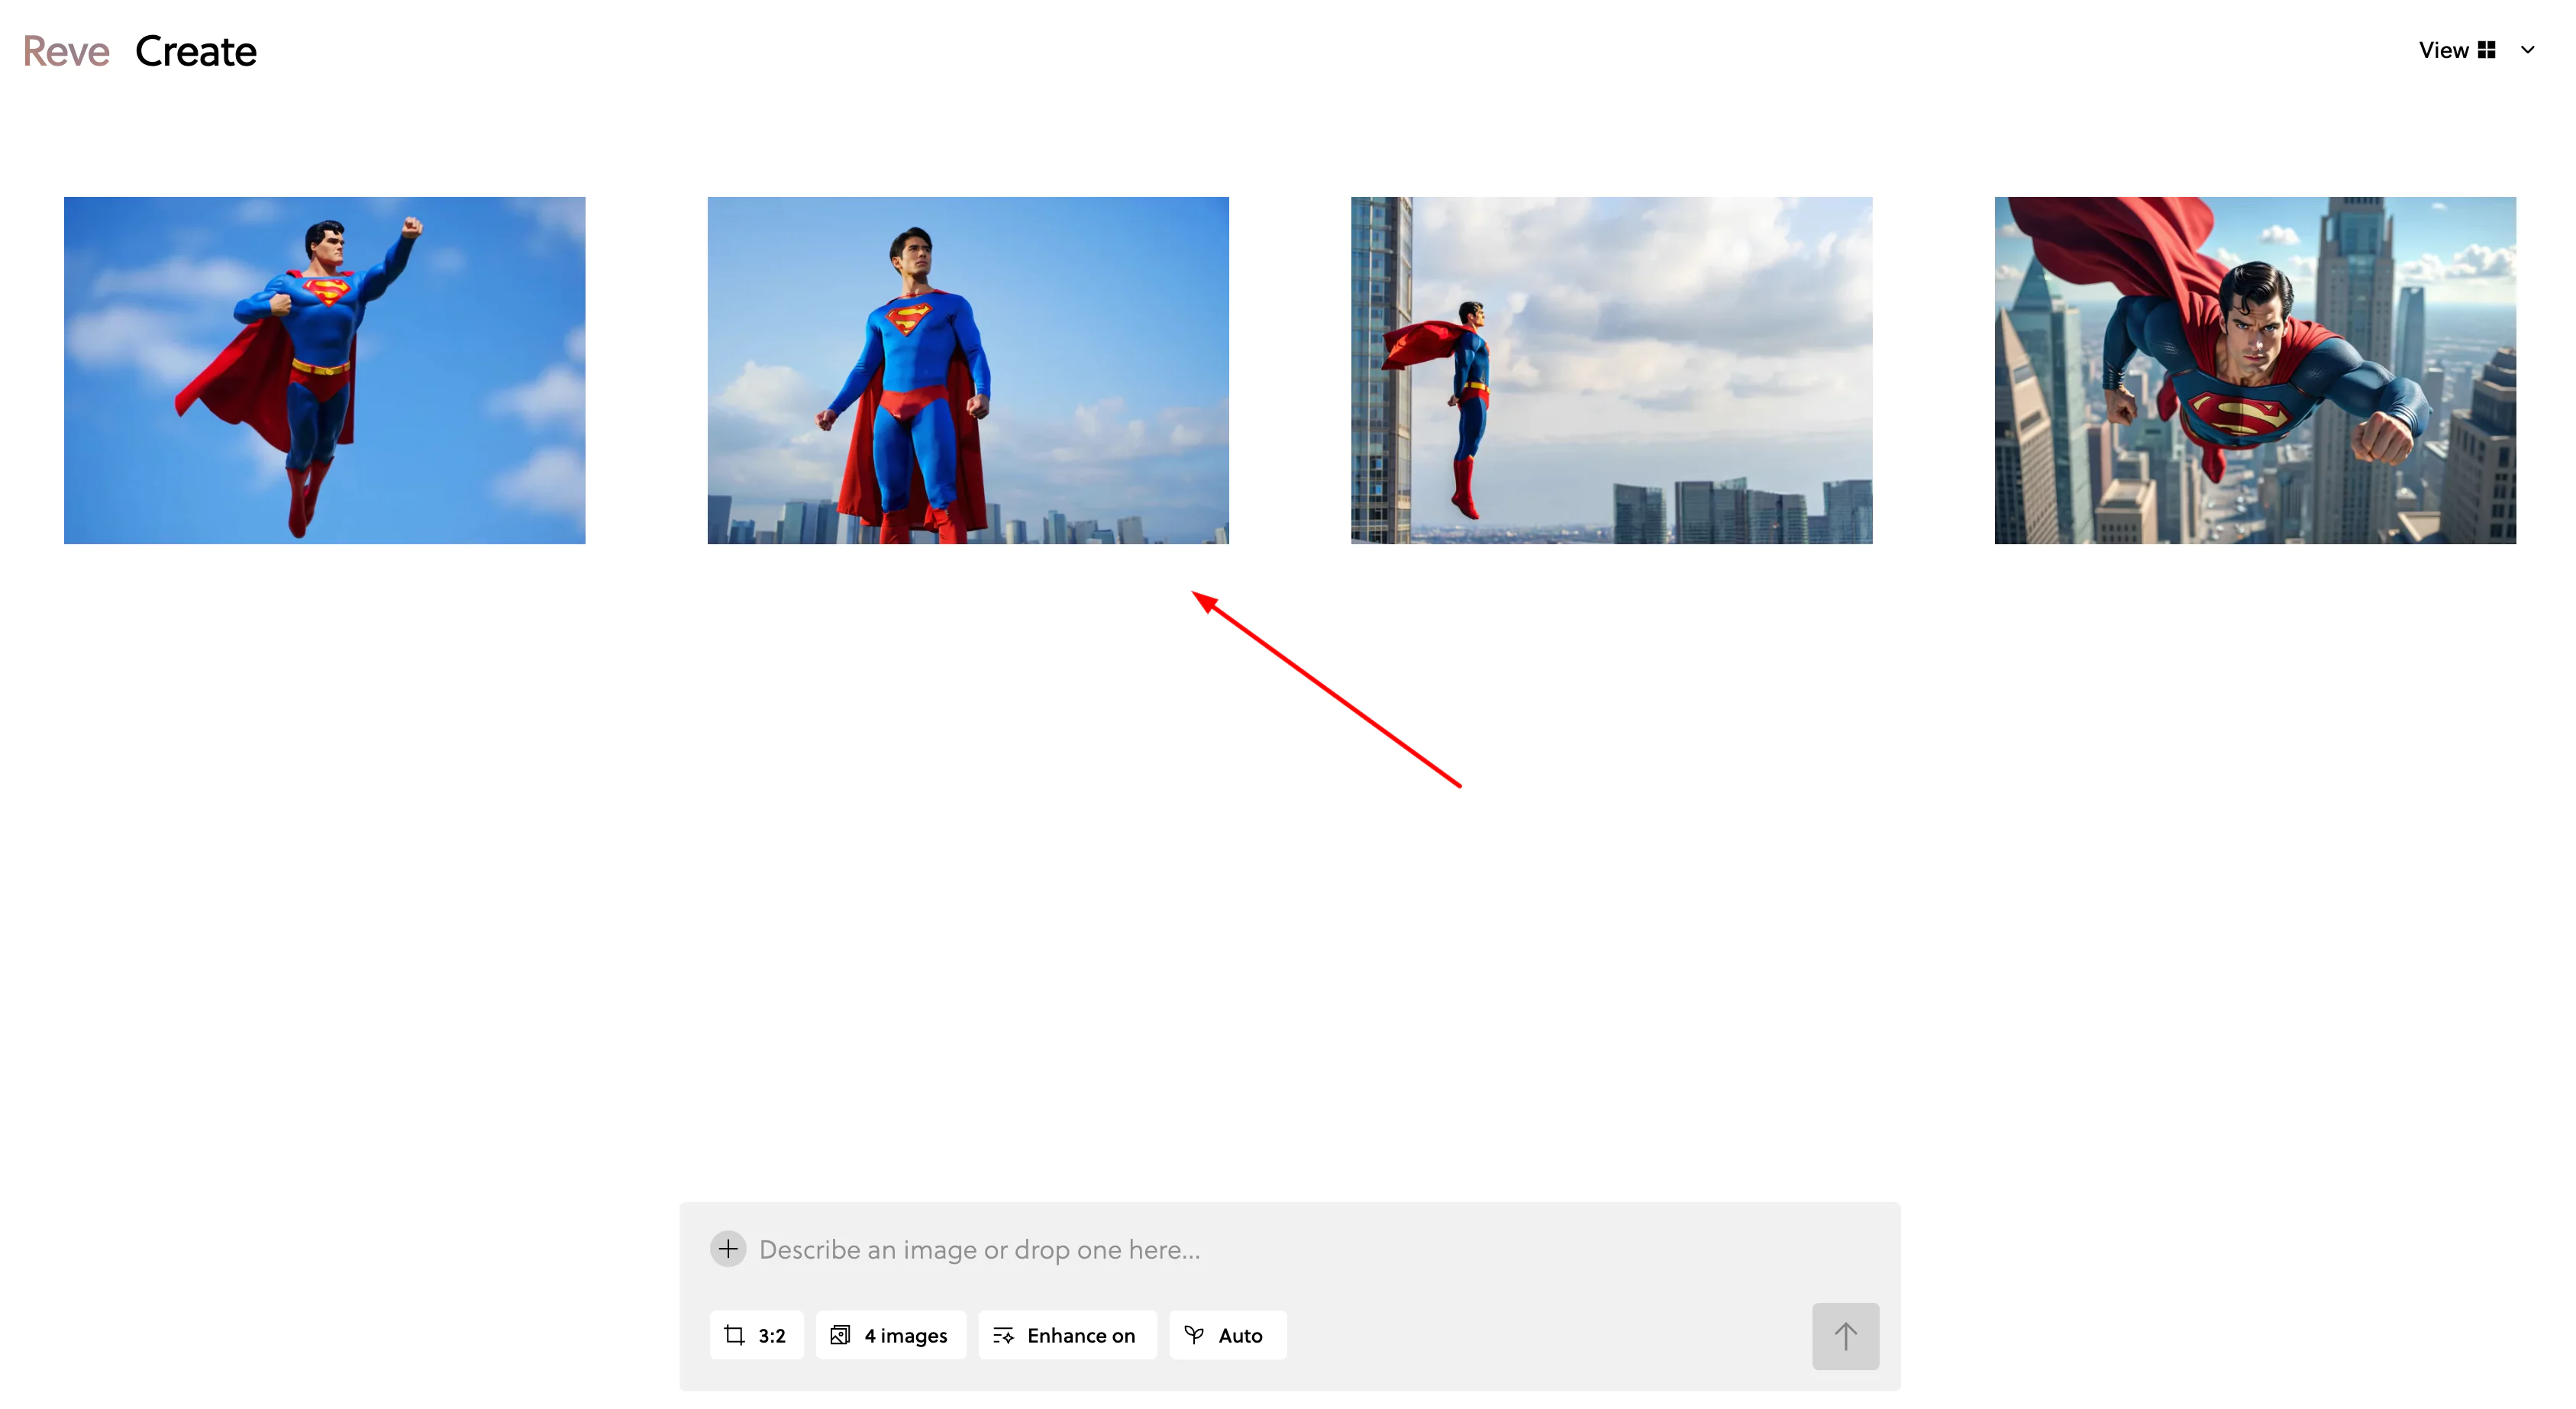Open the standing Superman skyline image thumbnail
The image size is (2576, 1409).
coord(968,370)
